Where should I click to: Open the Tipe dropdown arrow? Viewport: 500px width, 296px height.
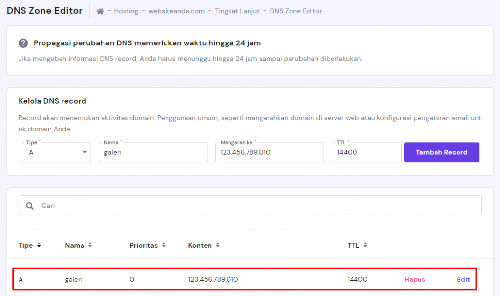[84, 152]
